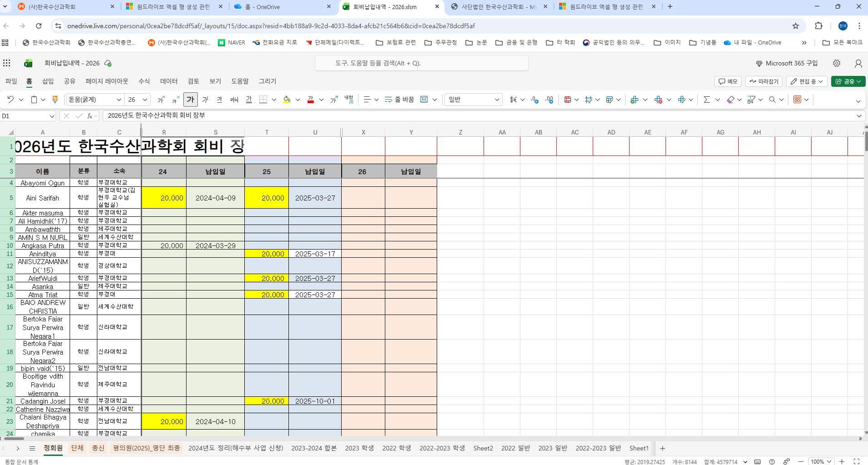868x465 pixels.
Task: Apply the red font color swatch
Action: (311, 100)
